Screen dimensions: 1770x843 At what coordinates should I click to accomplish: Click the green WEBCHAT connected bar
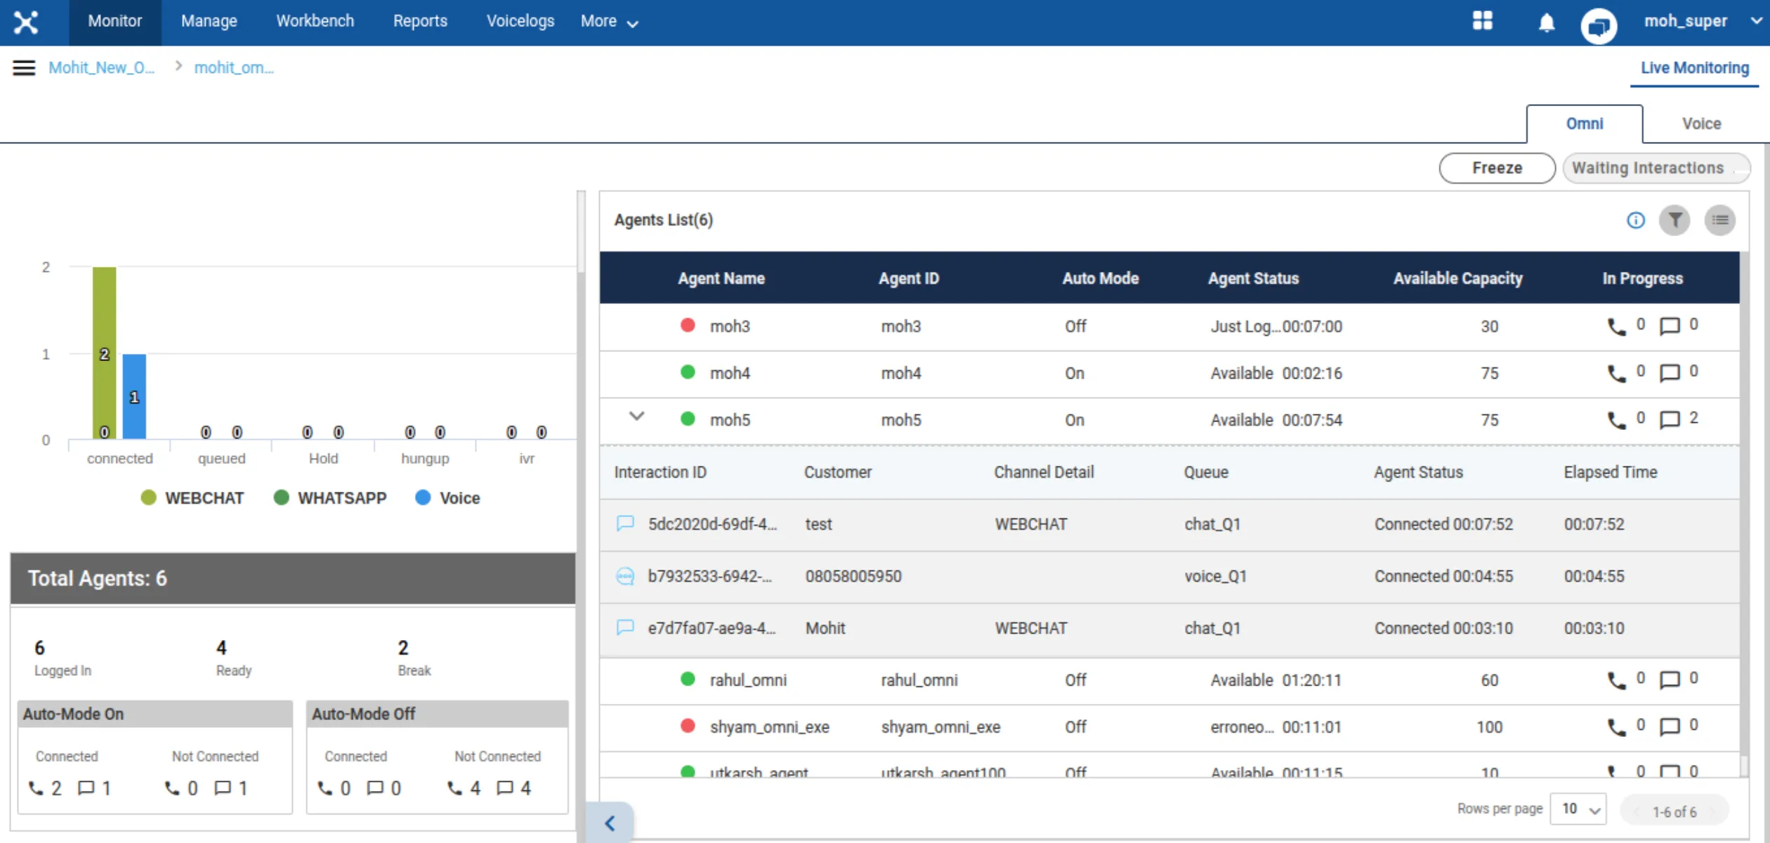click(105, 353)
